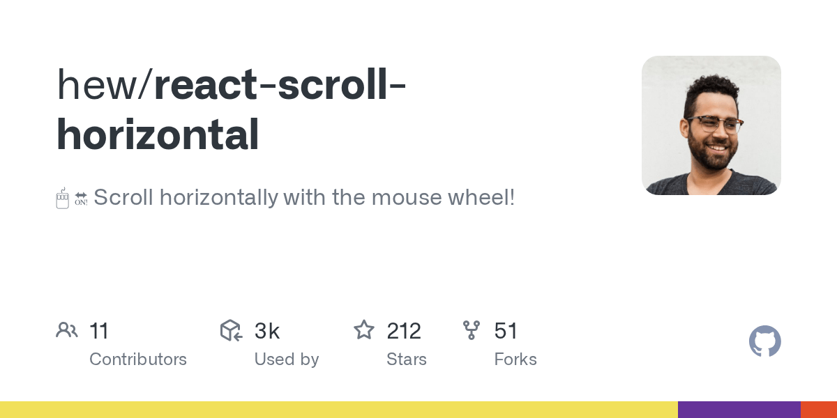Image resolution: width=837 pixels, height=418 pixels.
Task: Click the Contributors people icon
Action: pos(67,330)
